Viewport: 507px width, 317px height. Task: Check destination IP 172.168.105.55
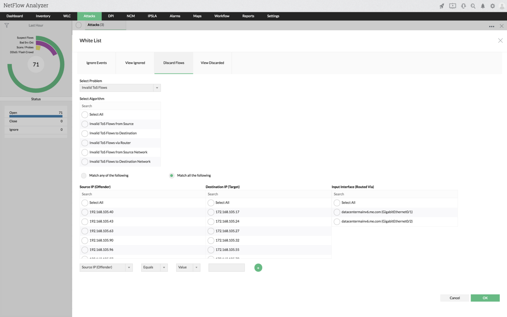[x=211, y=250]
